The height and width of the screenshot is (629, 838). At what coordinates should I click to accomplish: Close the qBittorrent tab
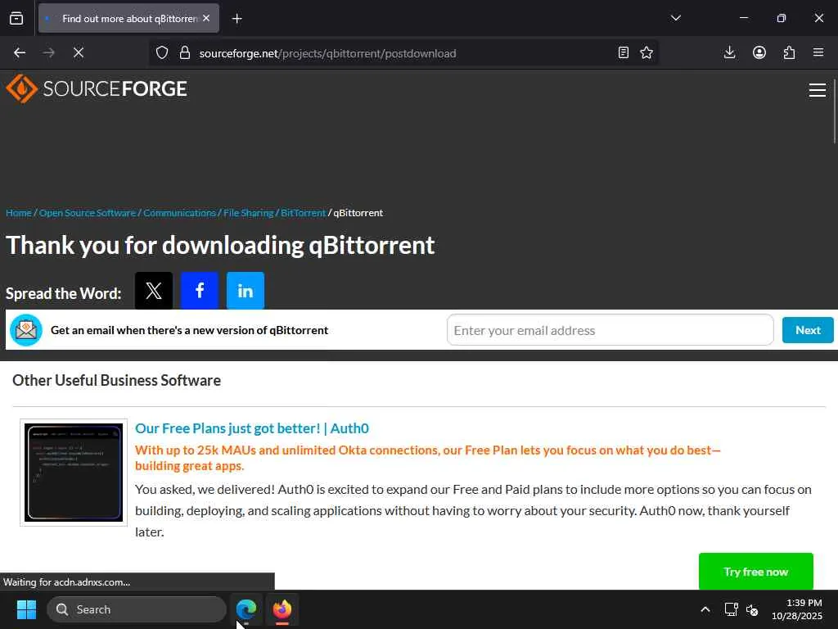click(206, 18)
